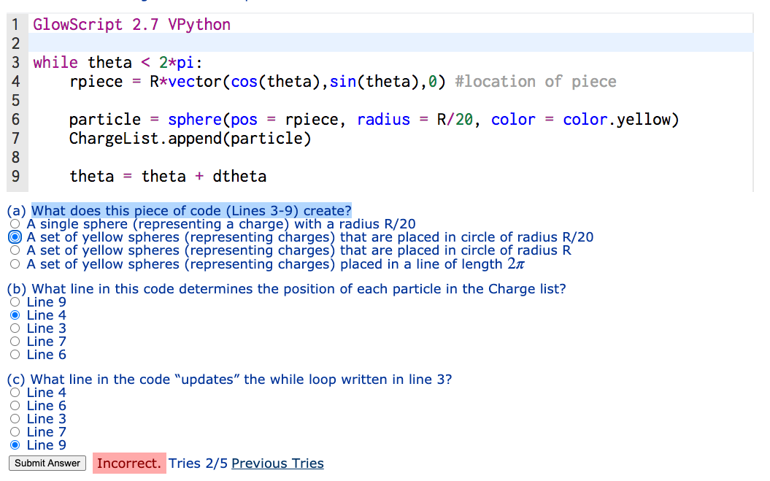Screen dimensions: 770x481
Task: Open the Previous Tries link
Action: coord(277,463)
